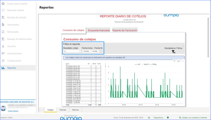Click the focus mode icon above the chart
Viewport: 211px width, 120px height.
coord(179,61)
